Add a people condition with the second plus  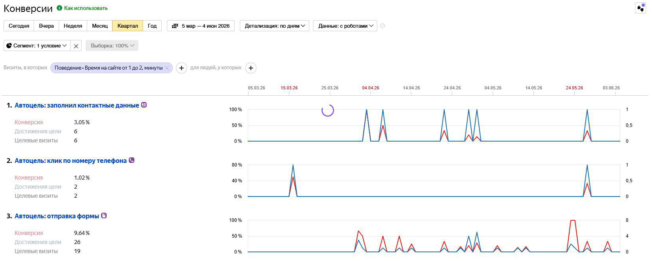(x=251, y=68)
